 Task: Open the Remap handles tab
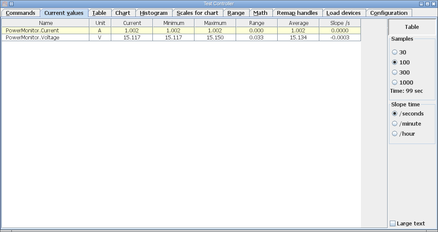click(x=297, y=13)
